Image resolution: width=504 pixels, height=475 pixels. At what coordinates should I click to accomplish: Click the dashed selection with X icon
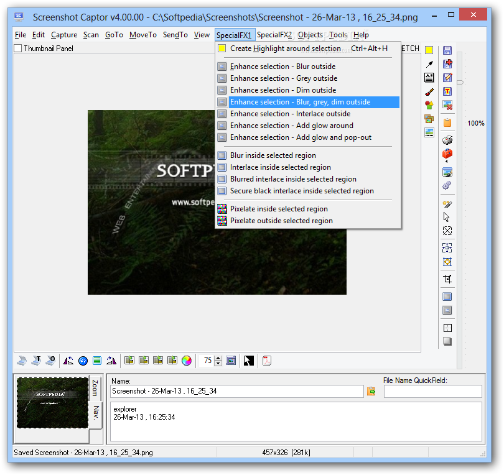tap(447, 231)
